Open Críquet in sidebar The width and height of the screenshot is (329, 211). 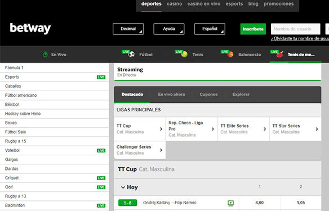pyautogui.click(x=54, y=178)
